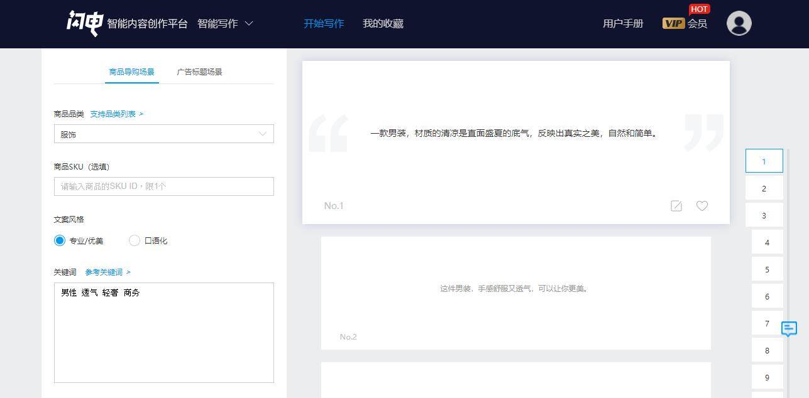
Task: Click the 闪电 logo in header
Action: (84, 23)
